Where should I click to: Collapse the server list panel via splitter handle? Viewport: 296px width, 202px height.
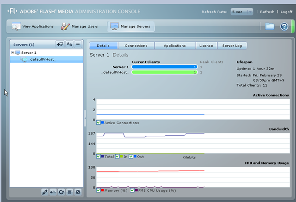click(85, 119)
